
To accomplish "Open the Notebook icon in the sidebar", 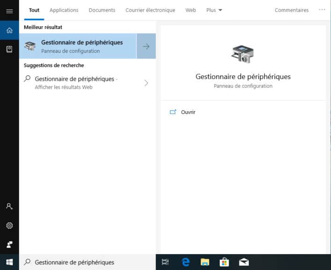I will (x=9, y=49).
